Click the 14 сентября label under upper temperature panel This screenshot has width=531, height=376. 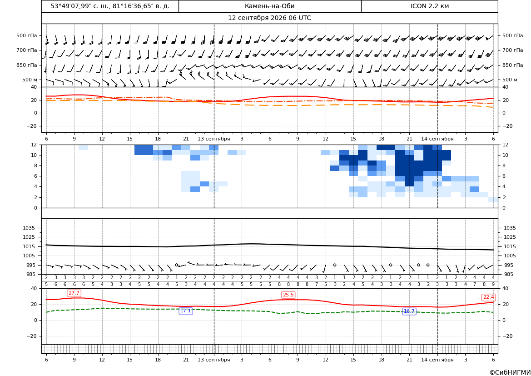pyautogui.click(x=437, y=139)
